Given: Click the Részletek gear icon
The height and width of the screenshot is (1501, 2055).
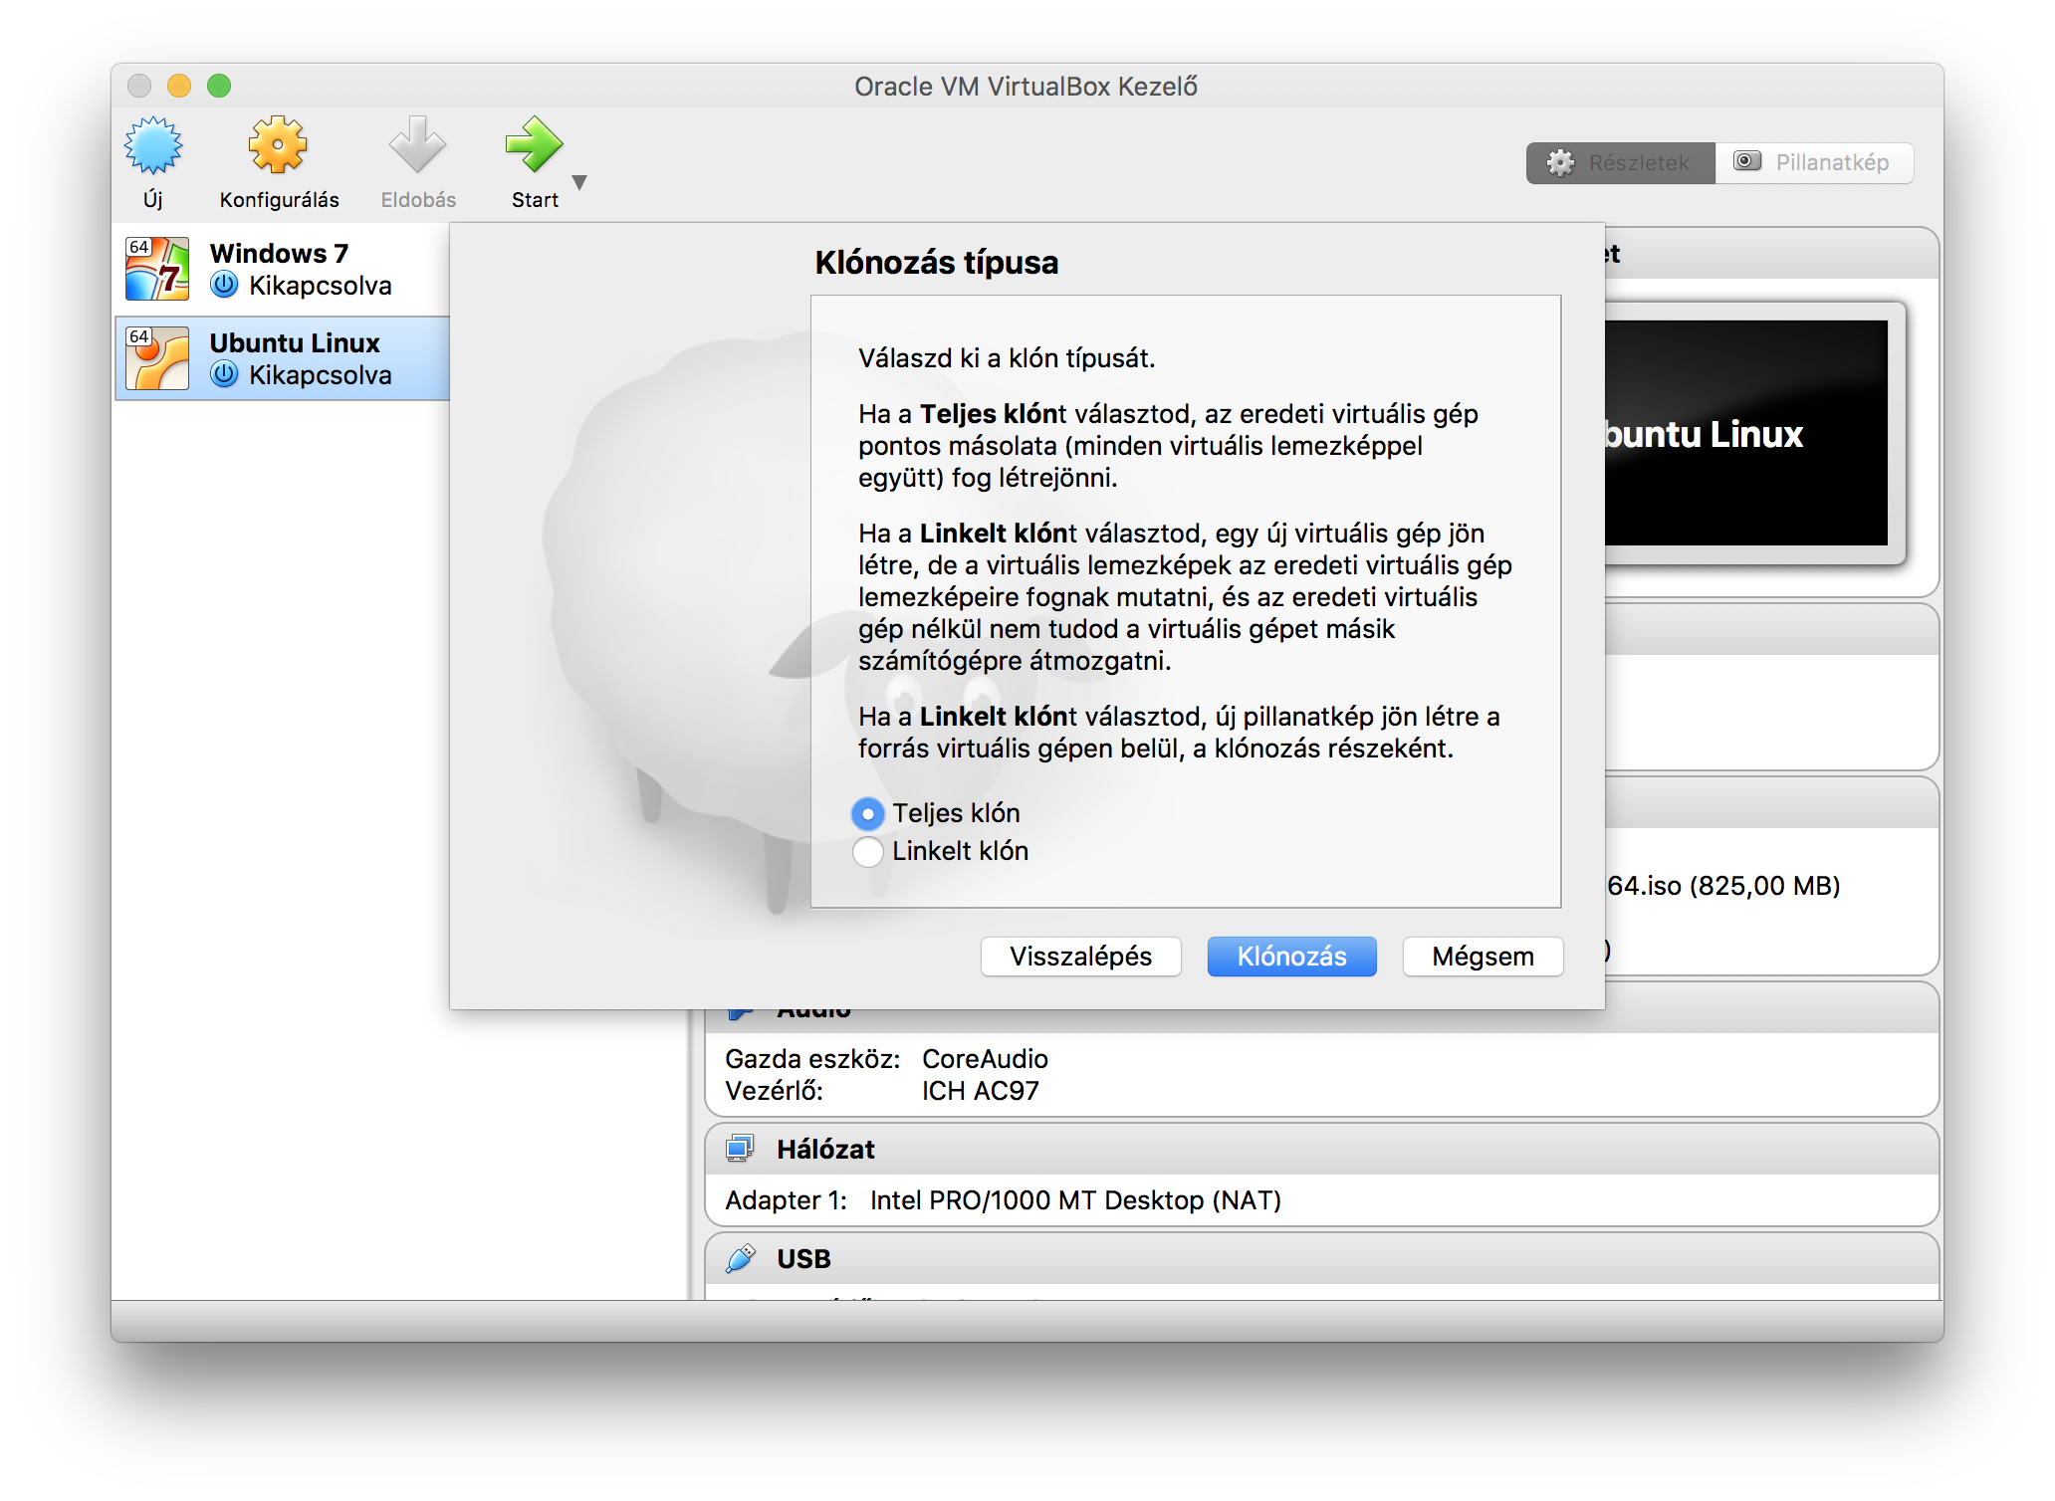Looking at the screenshot, I should click(x=1560, y=162).
